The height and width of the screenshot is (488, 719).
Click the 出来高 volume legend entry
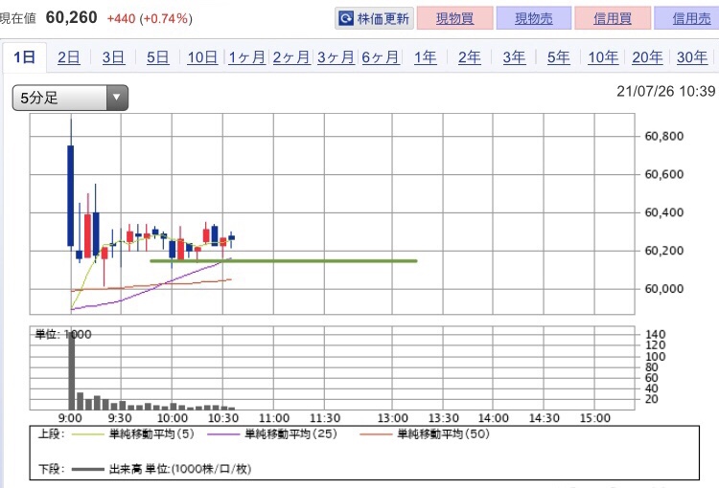(161, 469)
